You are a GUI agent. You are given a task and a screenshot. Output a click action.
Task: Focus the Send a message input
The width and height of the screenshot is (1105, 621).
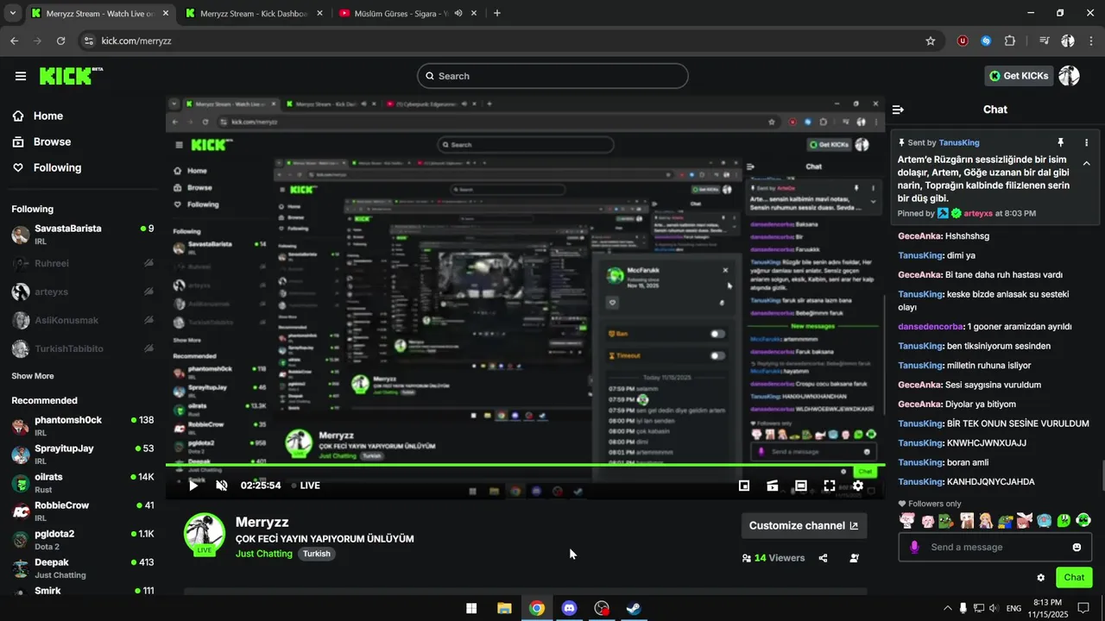tap(994, 547)
